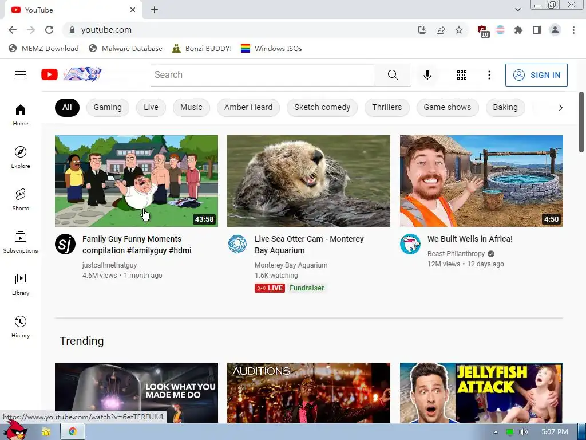The width and height of the screenshot is (586, 440).
Task: Open the Chrome profile avatar
Action: [555, 30]
